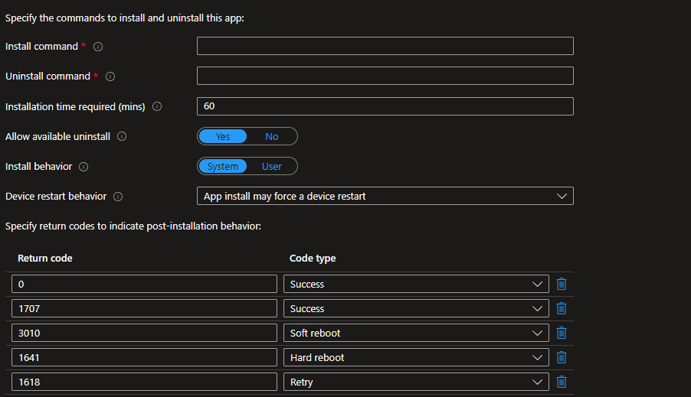This screenshot has height=397, width=691.
Task: Click the Installation time required (mins) label
Action: click(x=75, y=106)
